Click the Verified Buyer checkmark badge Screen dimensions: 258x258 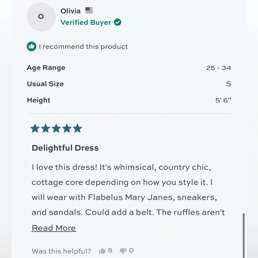(x=118, y=22)
